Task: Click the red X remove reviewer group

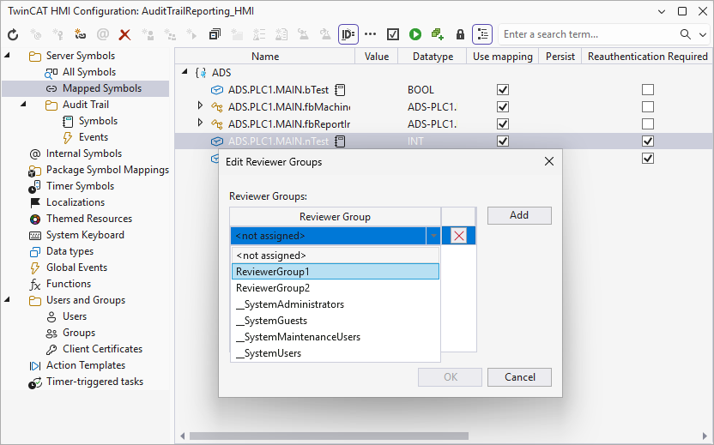Action: pyautogui.click(x=458, y=236)
